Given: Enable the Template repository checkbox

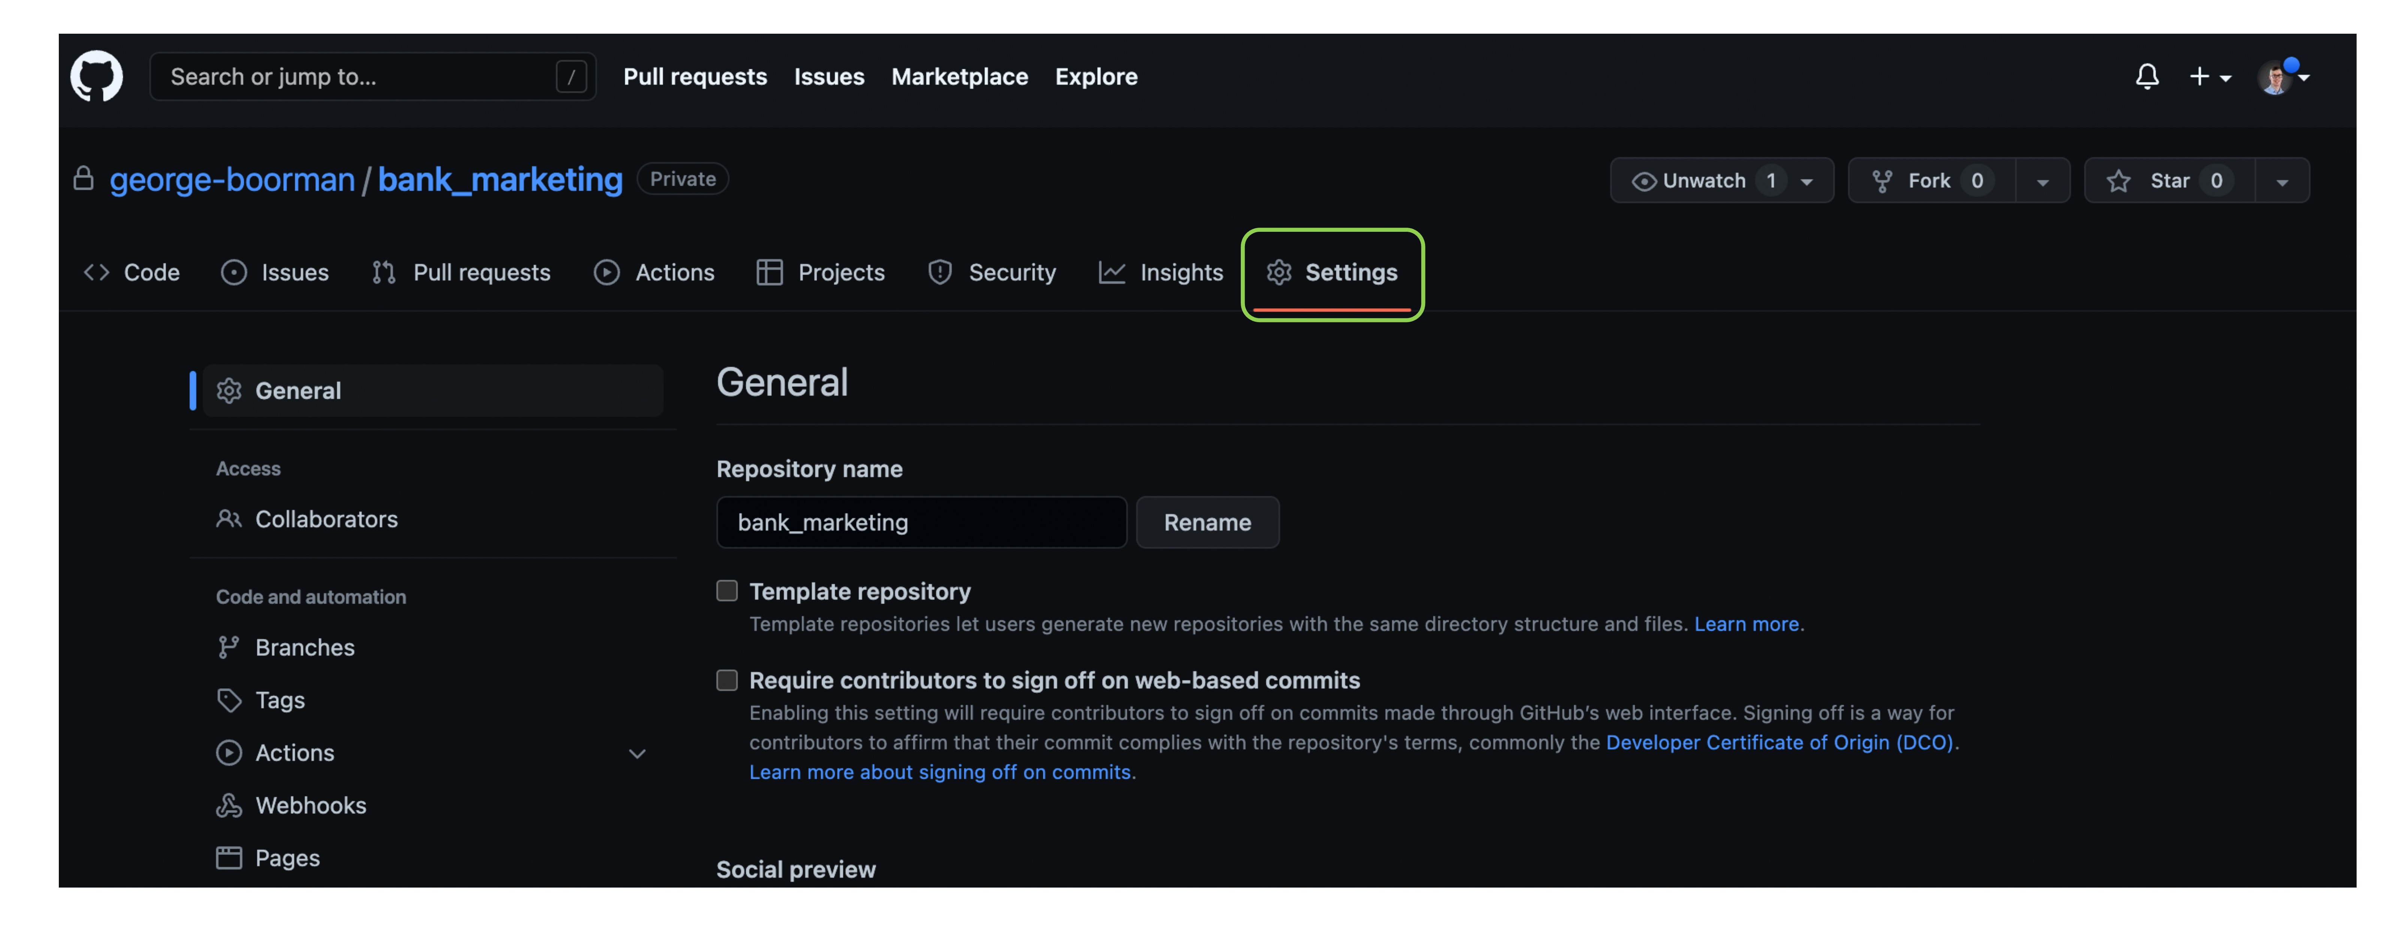Looking at the screenshot, I should [727, 591].
